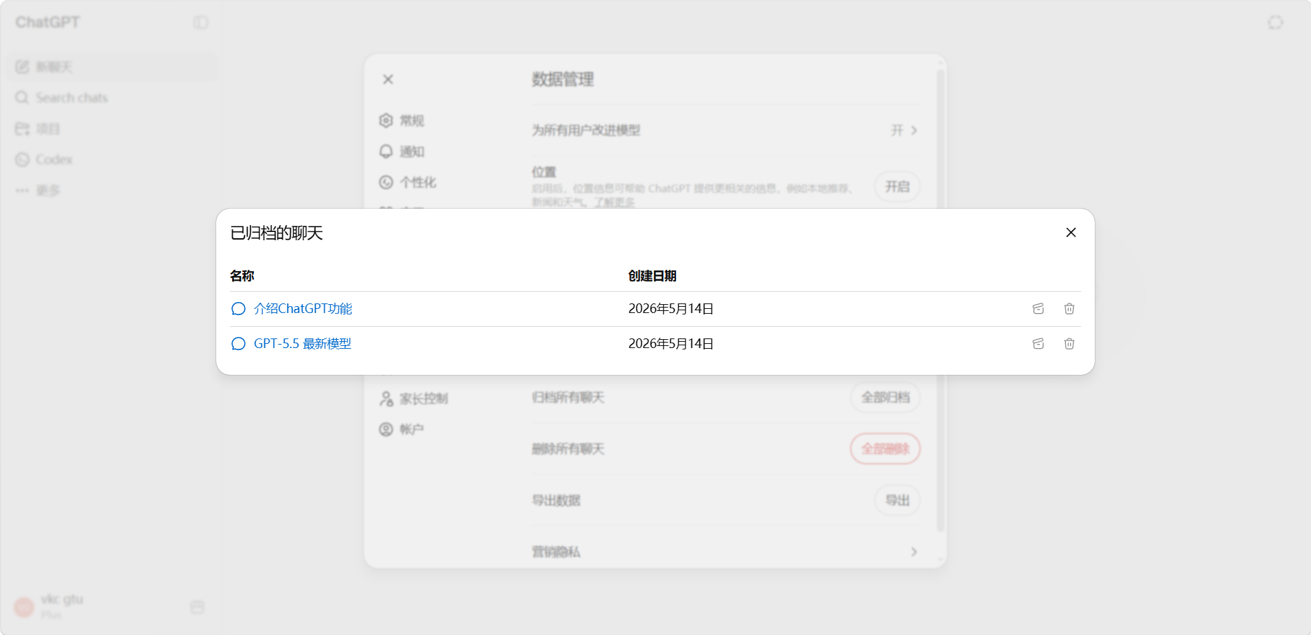Open Search chats in the sidebar
The height and width of the screenshot is (635, 1311).
point(113,97)
